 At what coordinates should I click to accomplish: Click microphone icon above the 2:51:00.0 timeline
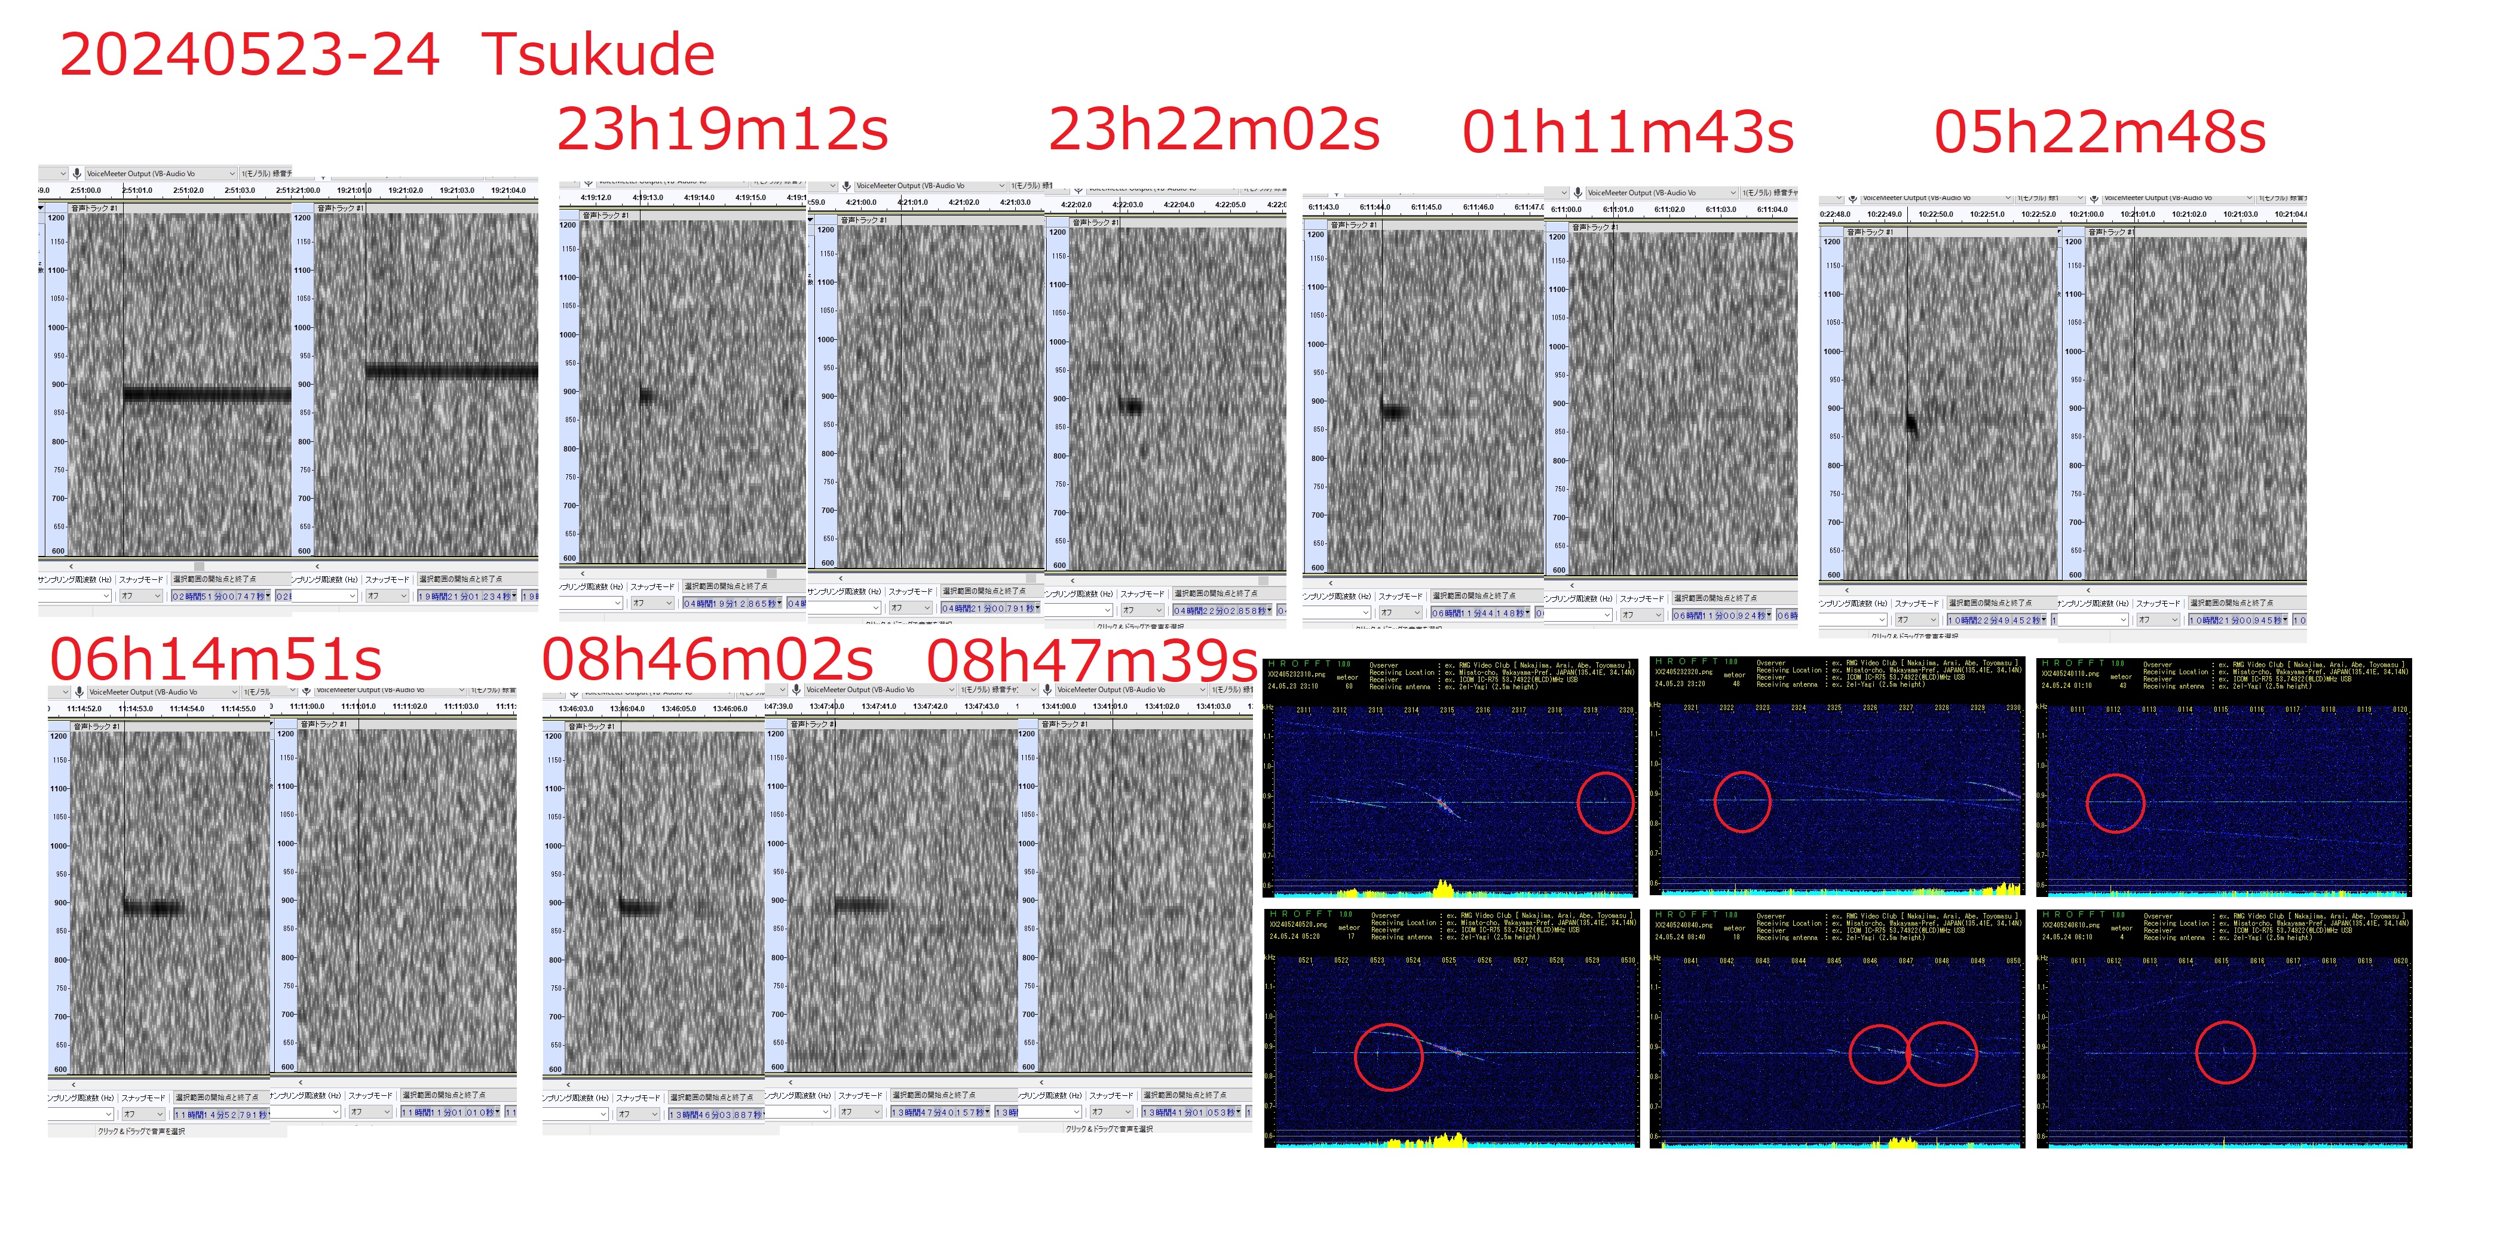pos(76,174)
